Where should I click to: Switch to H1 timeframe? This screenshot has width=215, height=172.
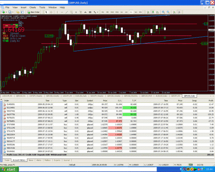[122, 12]
